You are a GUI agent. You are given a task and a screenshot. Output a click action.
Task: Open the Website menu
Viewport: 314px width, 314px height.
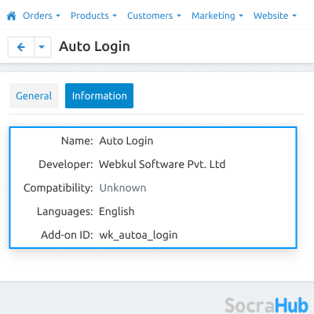point(275,16)
